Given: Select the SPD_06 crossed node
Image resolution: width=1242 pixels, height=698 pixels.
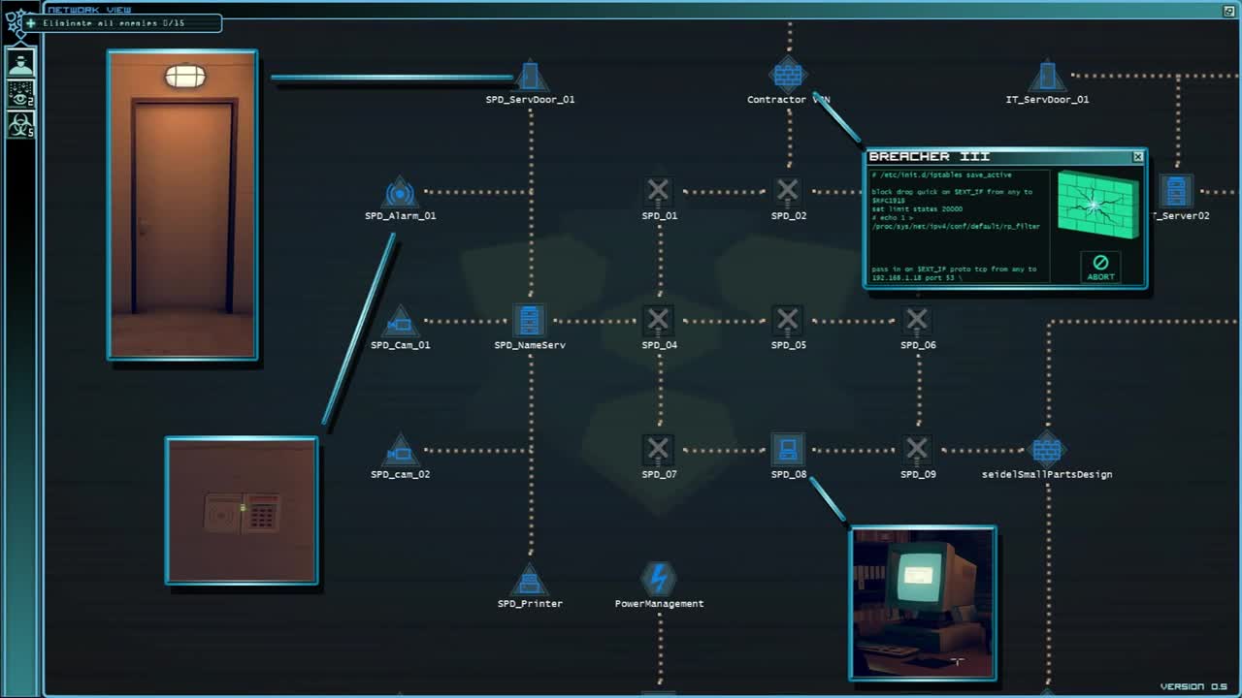Looking at the screenshot, I should [917, 319].
